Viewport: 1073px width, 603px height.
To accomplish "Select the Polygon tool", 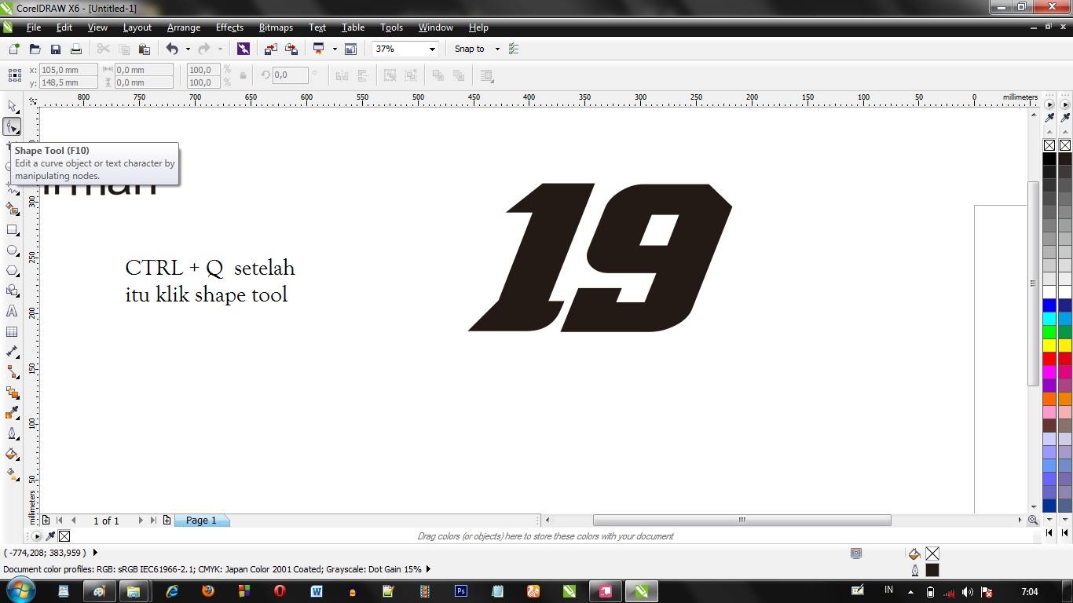I will click(x=12, y=270).
